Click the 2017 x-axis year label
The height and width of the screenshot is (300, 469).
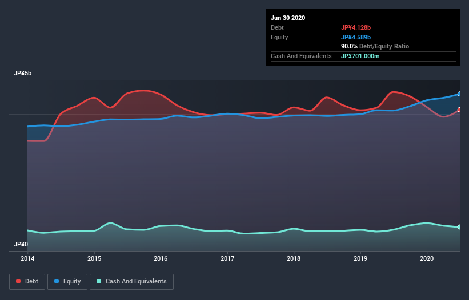pyautogui.click(x=227, y=258)
